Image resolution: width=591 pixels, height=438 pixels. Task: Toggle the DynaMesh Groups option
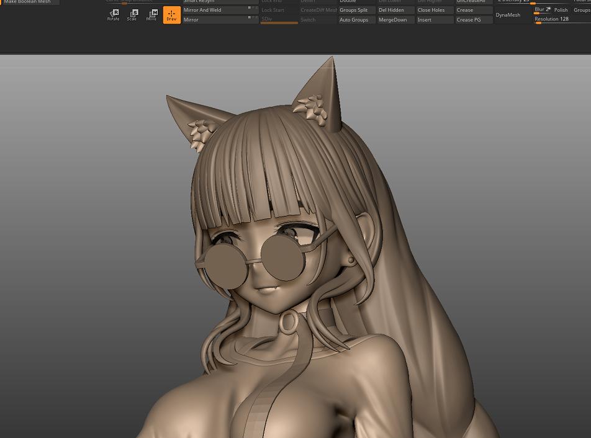(x=582, y=10)
